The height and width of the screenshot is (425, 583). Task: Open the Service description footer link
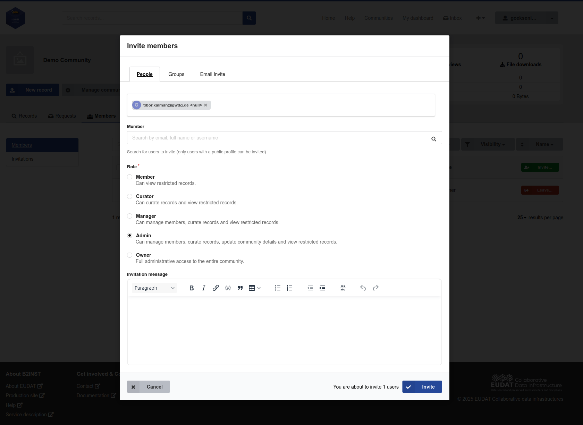pos(29,415)
